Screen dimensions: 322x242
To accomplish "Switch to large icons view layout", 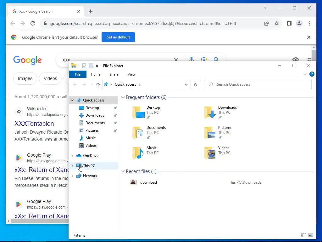I will (311, 235).
